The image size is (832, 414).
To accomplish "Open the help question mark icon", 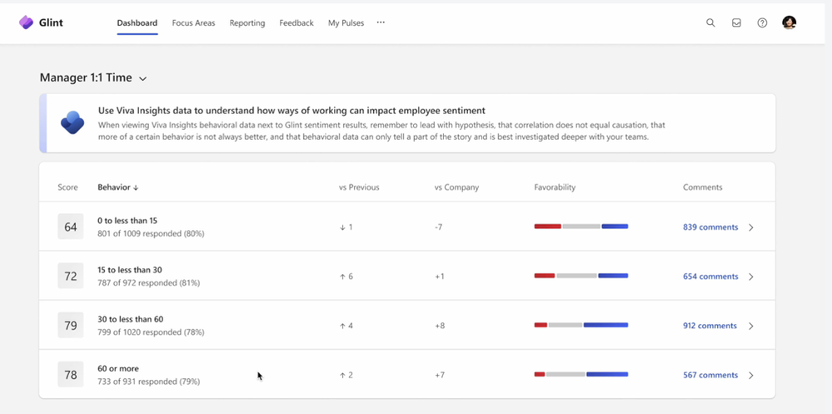I will point(762,22).
